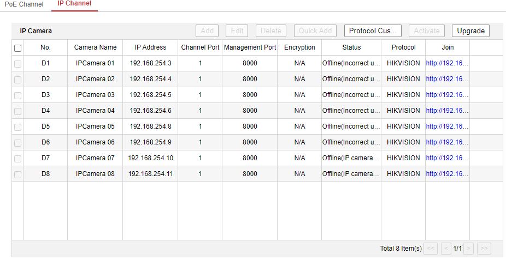The width and height of the screenshot is (506, 266).
Task: Jump to last page pagination arrow
Action: tap(484, 249)
